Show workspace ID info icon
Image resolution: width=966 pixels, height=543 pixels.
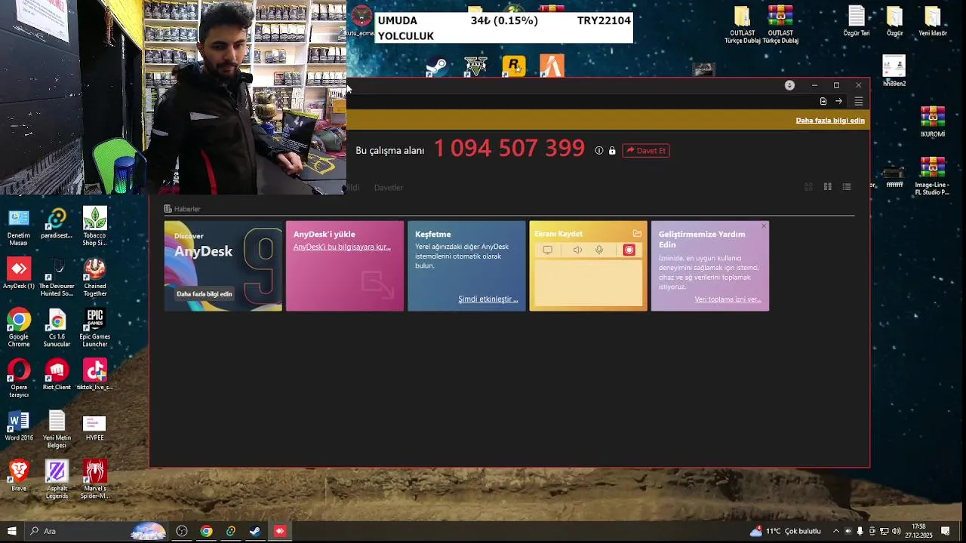click(x=599, y=151)
